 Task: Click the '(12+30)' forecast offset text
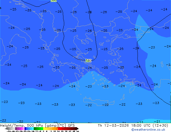pyautogui.click(x=160, y=126)
